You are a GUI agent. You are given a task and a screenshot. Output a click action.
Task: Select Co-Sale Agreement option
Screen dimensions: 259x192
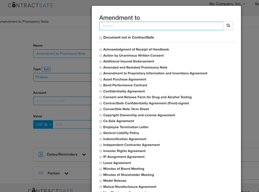coord(100,121)
